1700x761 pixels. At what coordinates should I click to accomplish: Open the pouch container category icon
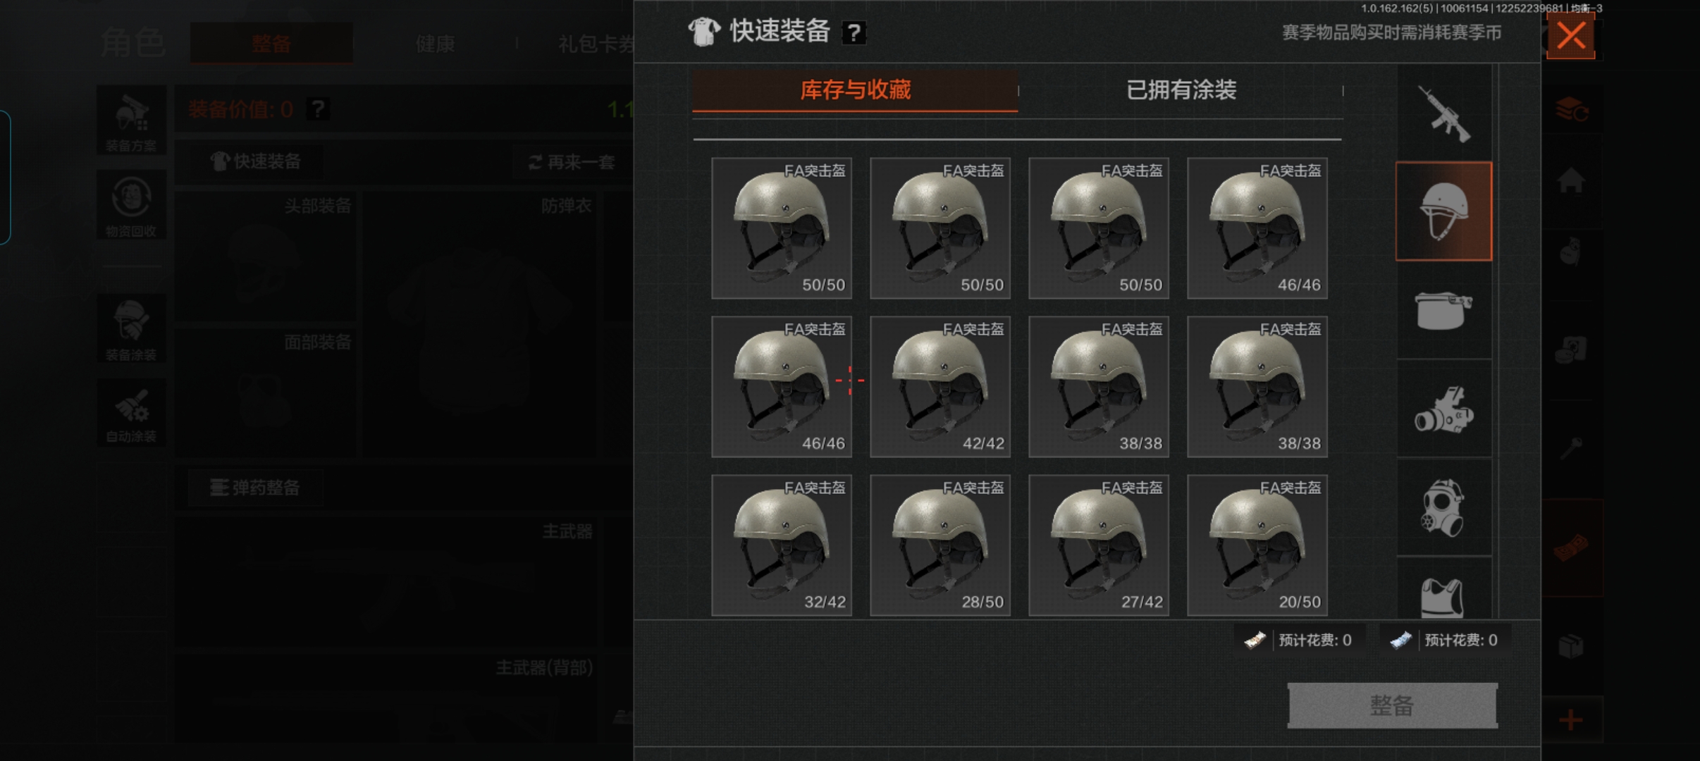pos(1443,311)
